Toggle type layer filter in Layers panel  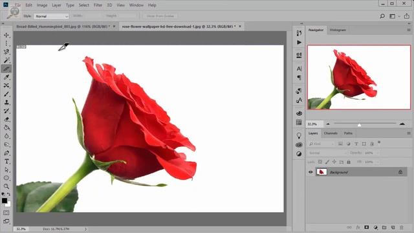[356, 144]
